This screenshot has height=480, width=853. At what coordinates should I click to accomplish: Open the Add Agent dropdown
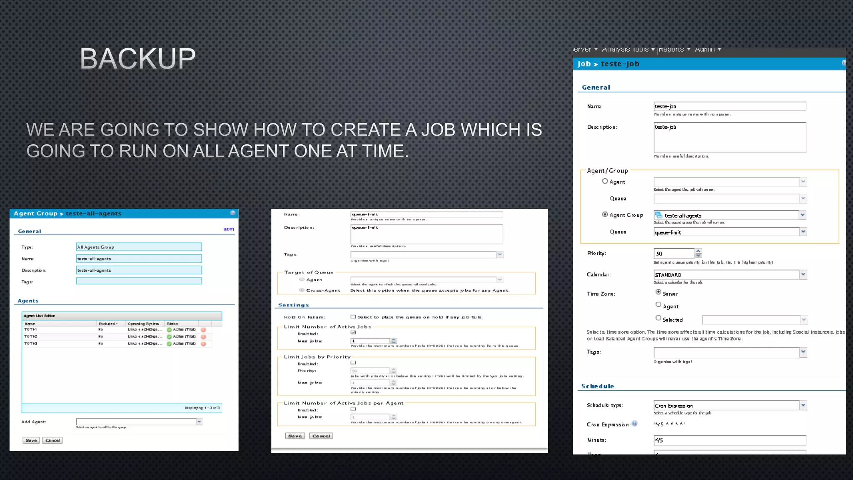pyautogui.click(x=199, y=422)
